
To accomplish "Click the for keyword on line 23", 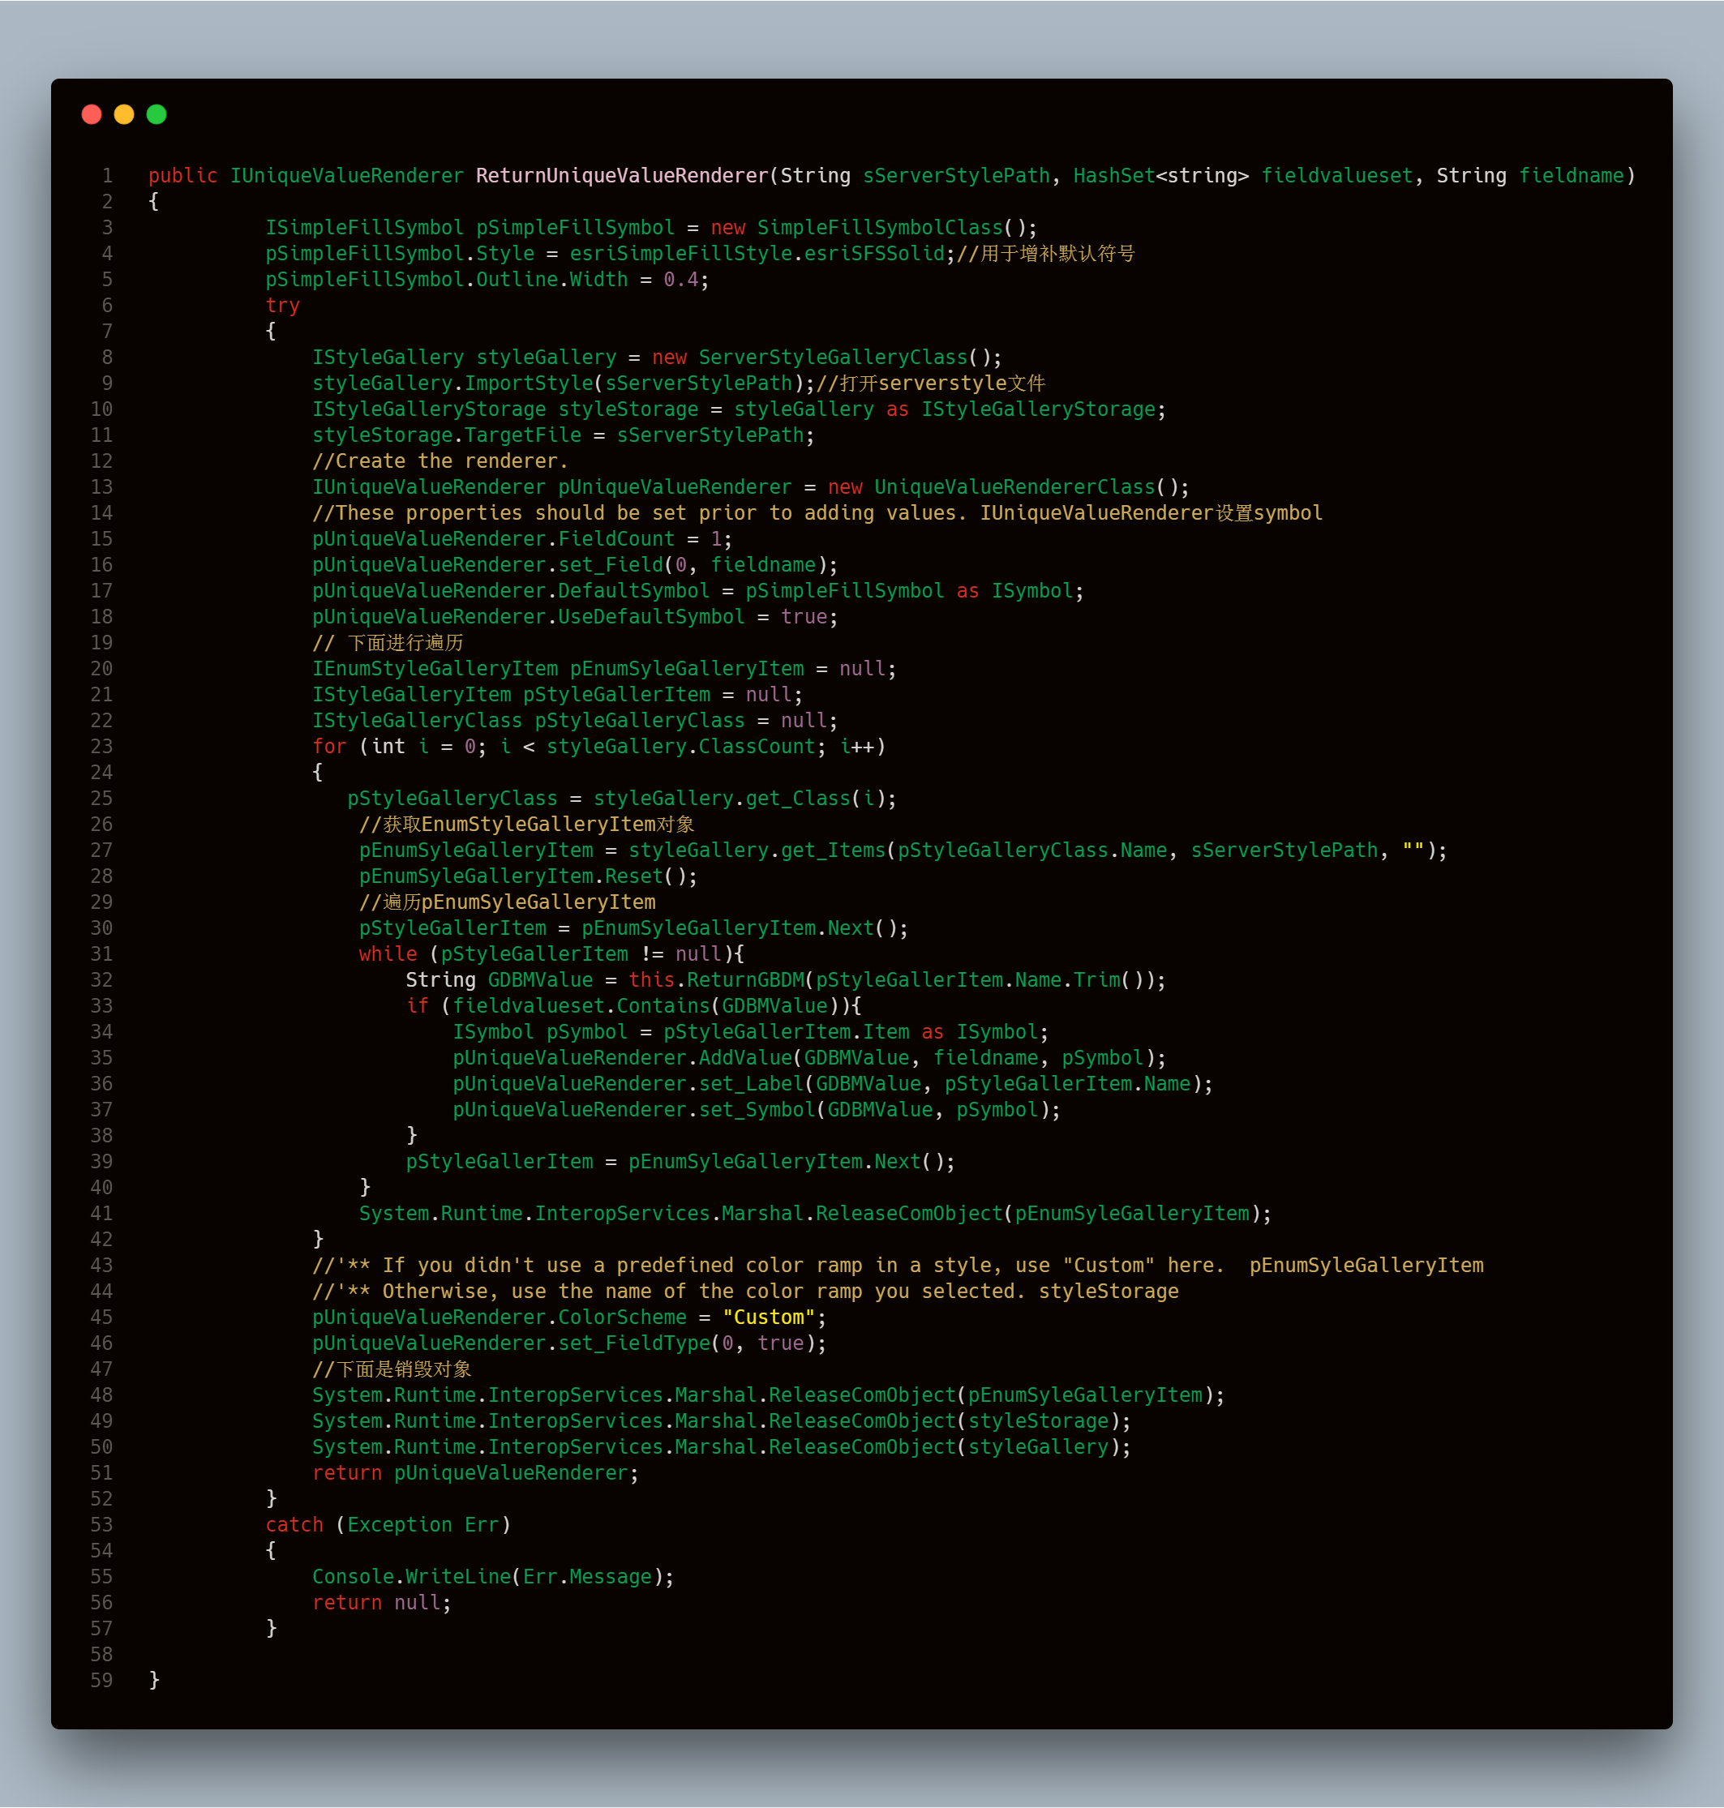I will (x=329, y=747).
